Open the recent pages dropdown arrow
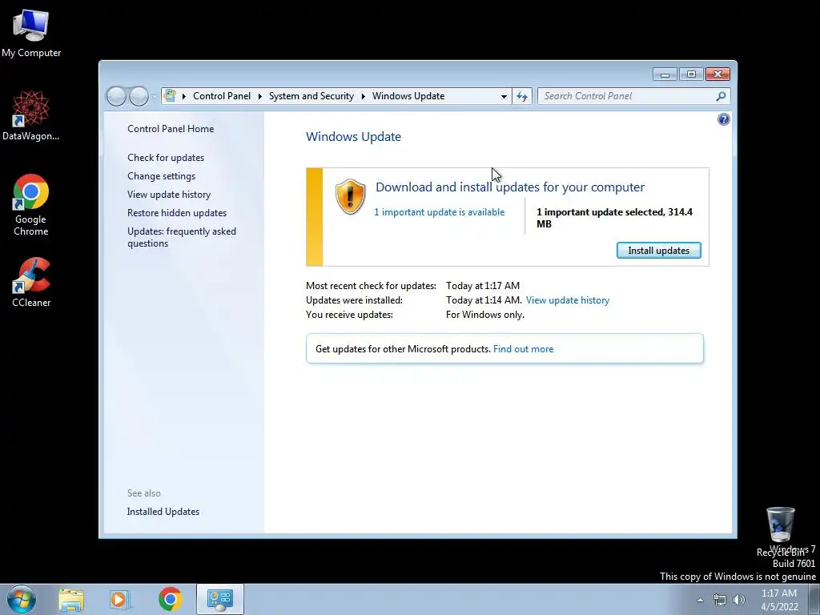This screenshot has height=615, width=820. 155,96
